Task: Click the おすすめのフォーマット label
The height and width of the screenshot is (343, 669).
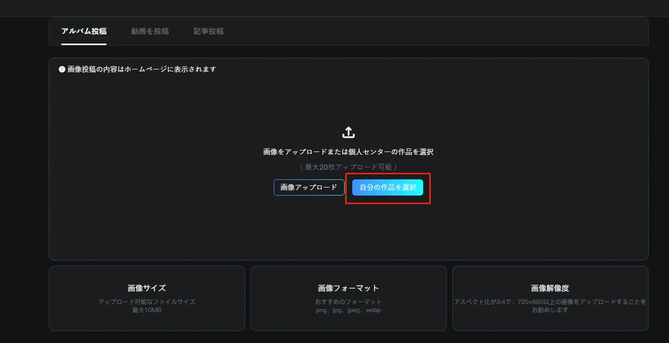Action: point(348,302)
